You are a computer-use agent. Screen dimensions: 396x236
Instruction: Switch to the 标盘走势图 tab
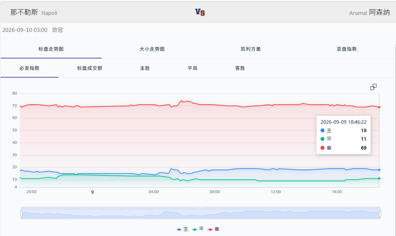click(x=51, y=49)
